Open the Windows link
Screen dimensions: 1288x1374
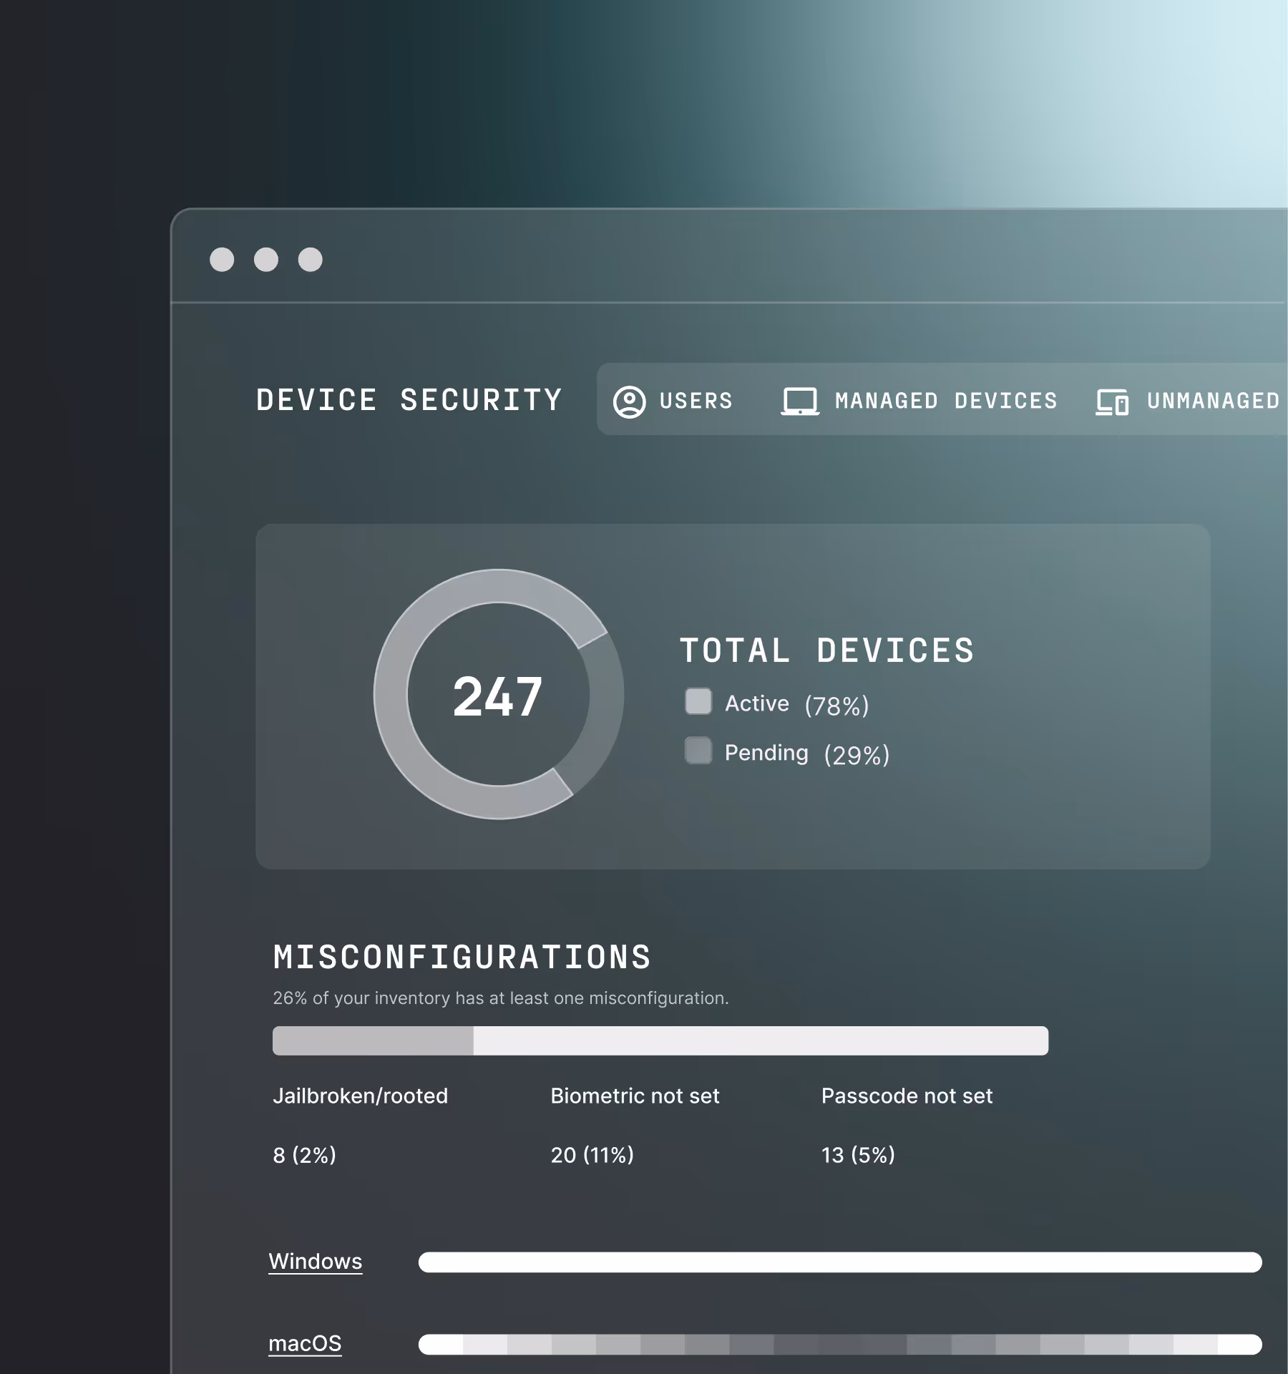click(x=316, y=1262)
